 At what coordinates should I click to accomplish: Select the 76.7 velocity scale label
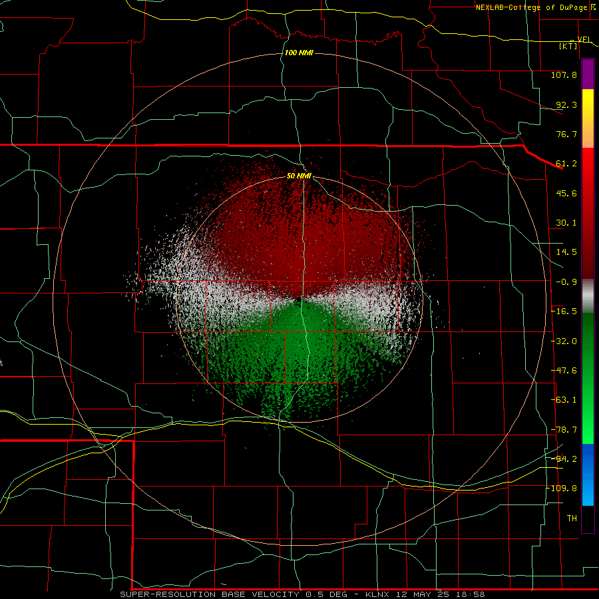point(566,134)
